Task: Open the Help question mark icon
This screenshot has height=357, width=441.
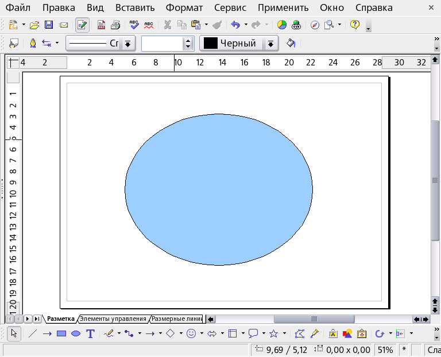Action: click(x=354, y=25)
